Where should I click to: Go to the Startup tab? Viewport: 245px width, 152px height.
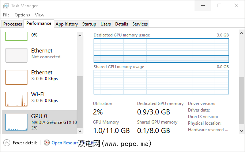(89, 24)
